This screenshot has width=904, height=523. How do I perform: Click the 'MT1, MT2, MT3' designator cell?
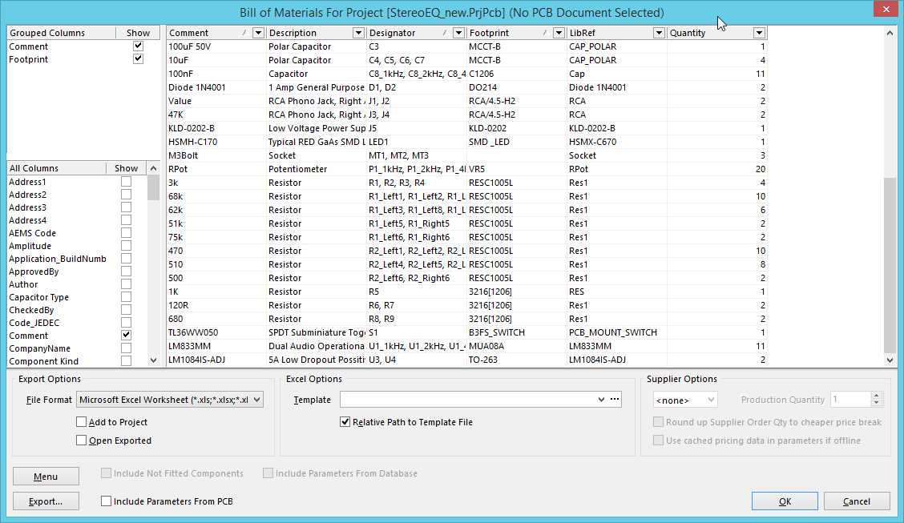point(416,155)
